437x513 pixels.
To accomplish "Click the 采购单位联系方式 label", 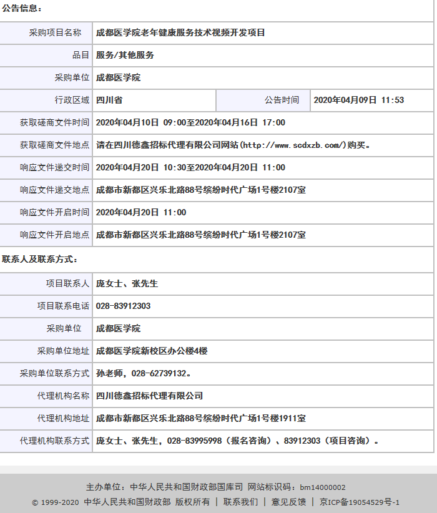I will 55,373.
